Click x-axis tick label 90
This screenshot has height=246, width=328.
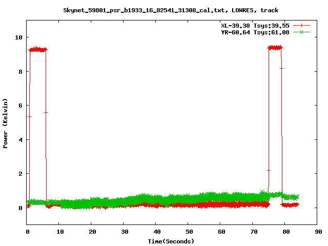[318, 232]
